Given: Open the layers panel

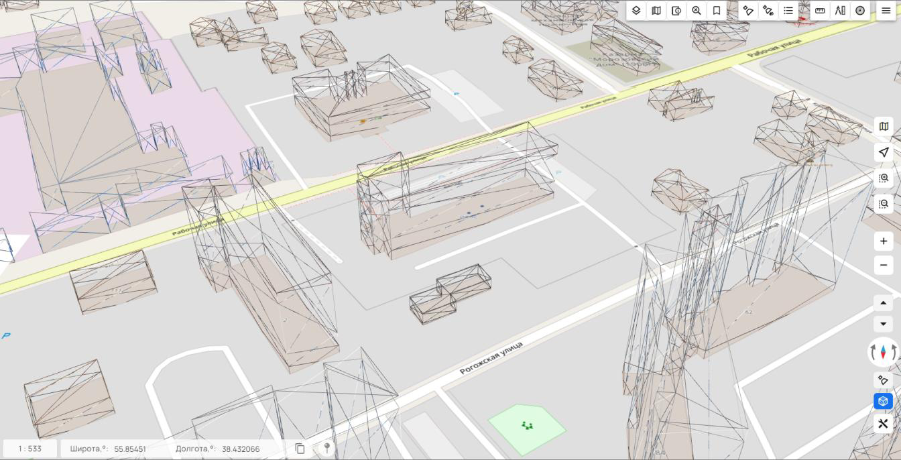Looking at the screenshot, I should [636, 11].
